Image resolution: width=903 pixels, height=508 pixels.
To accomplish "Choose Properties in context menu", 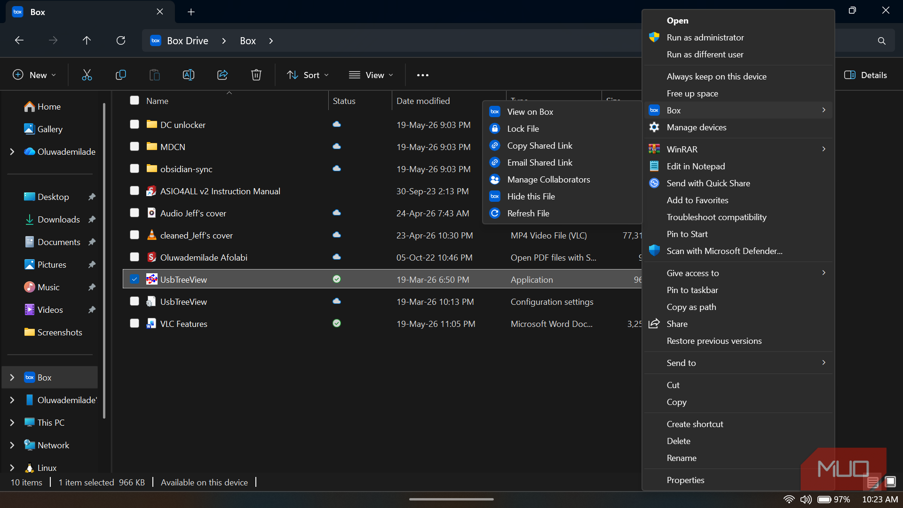I will point(738,480).
